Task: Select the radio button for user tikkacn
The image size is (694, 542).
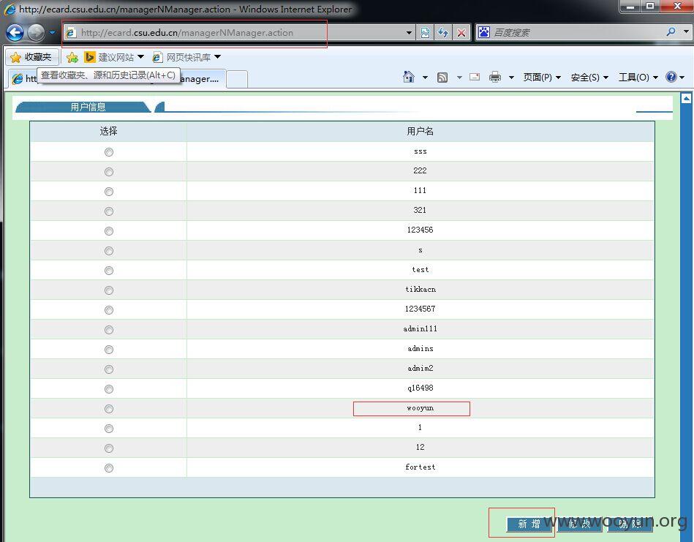Action: pos(109,290)
